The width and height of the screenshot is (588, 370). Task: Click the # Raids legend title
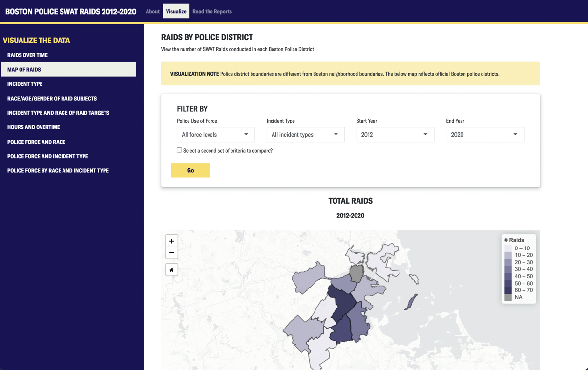(514, 240)
